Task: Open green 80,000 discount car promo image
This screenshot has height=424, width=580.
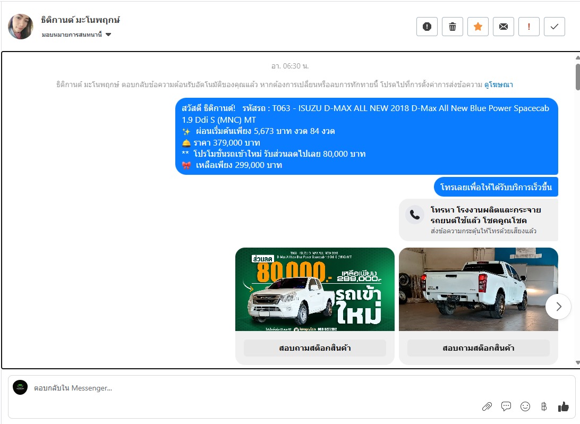Action: [315, 290]
